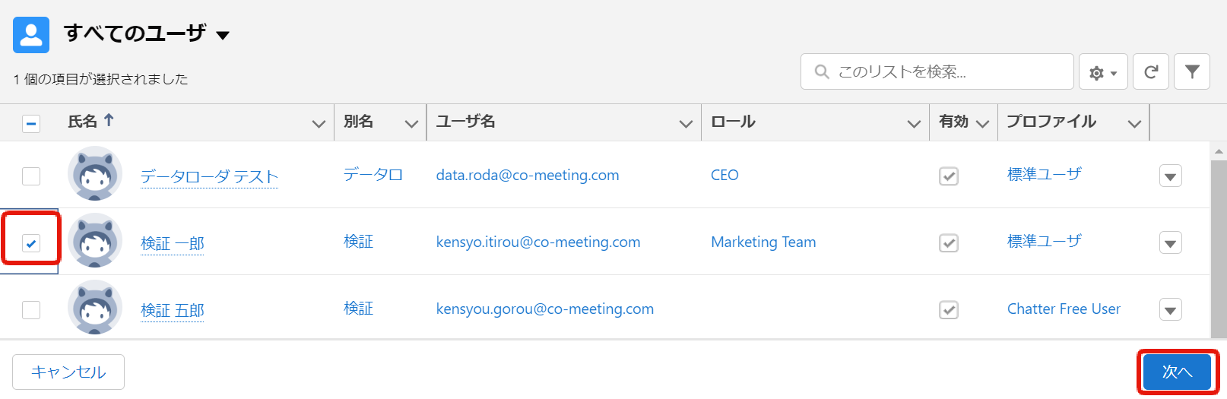Open the Chatter Free User profile link
Viewport: 1227px width, 399px height.
click(1064, 309)
